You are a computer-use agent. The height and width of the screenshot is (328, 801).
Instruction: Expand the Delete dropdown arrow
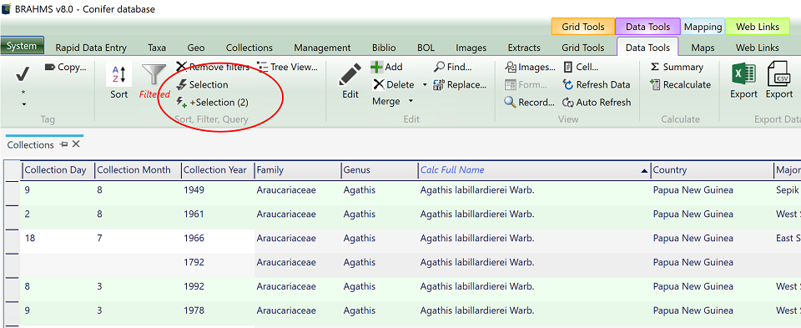(425, 85)
